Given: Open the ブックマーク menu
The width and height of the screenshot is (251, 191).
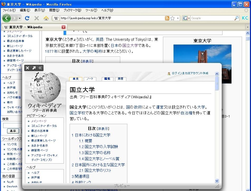Looking at the screenshot, I should click(x=72, y=10).
